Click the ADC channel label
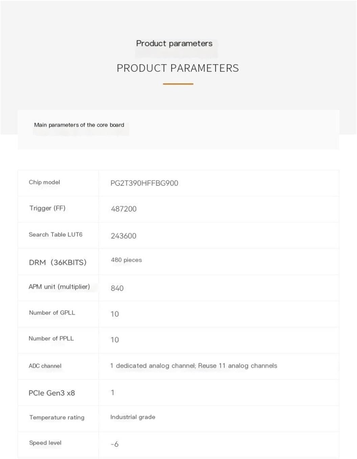 point(45,366)
